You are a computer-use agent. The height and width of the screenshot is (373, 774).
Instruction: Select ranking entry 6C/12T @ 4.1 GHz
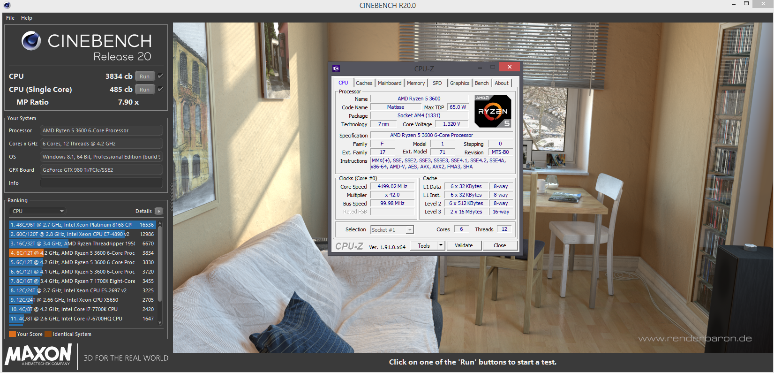(x=83, y=272)
